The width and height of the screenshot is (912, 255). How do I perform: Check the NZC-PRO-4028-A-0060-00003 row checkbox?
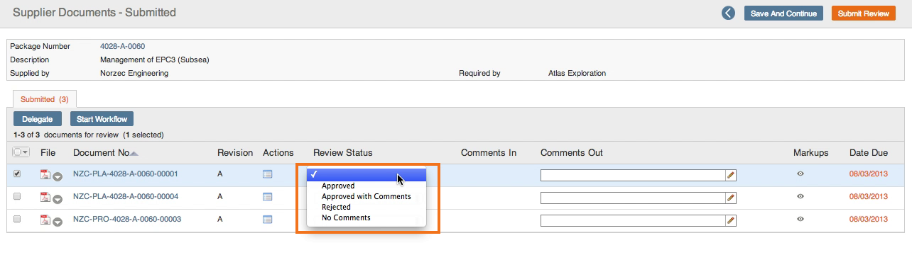(17, 219)
